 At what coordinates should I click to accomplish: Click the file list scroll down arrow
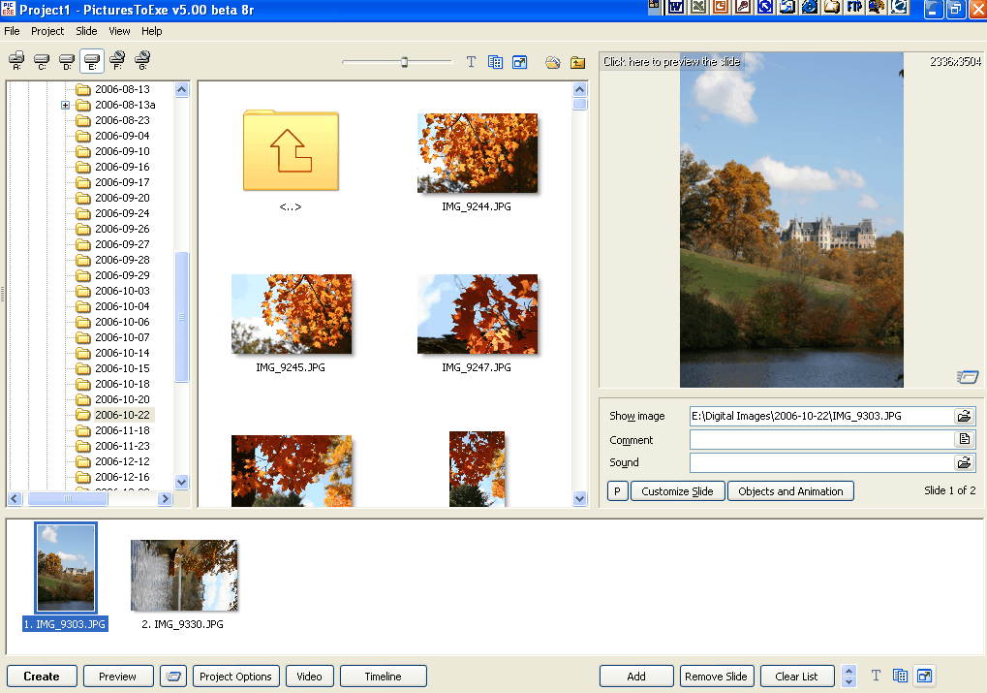[x=580, y=498]
